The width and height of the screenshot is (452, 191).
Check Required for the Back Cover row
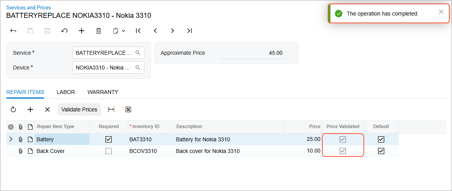109,151
